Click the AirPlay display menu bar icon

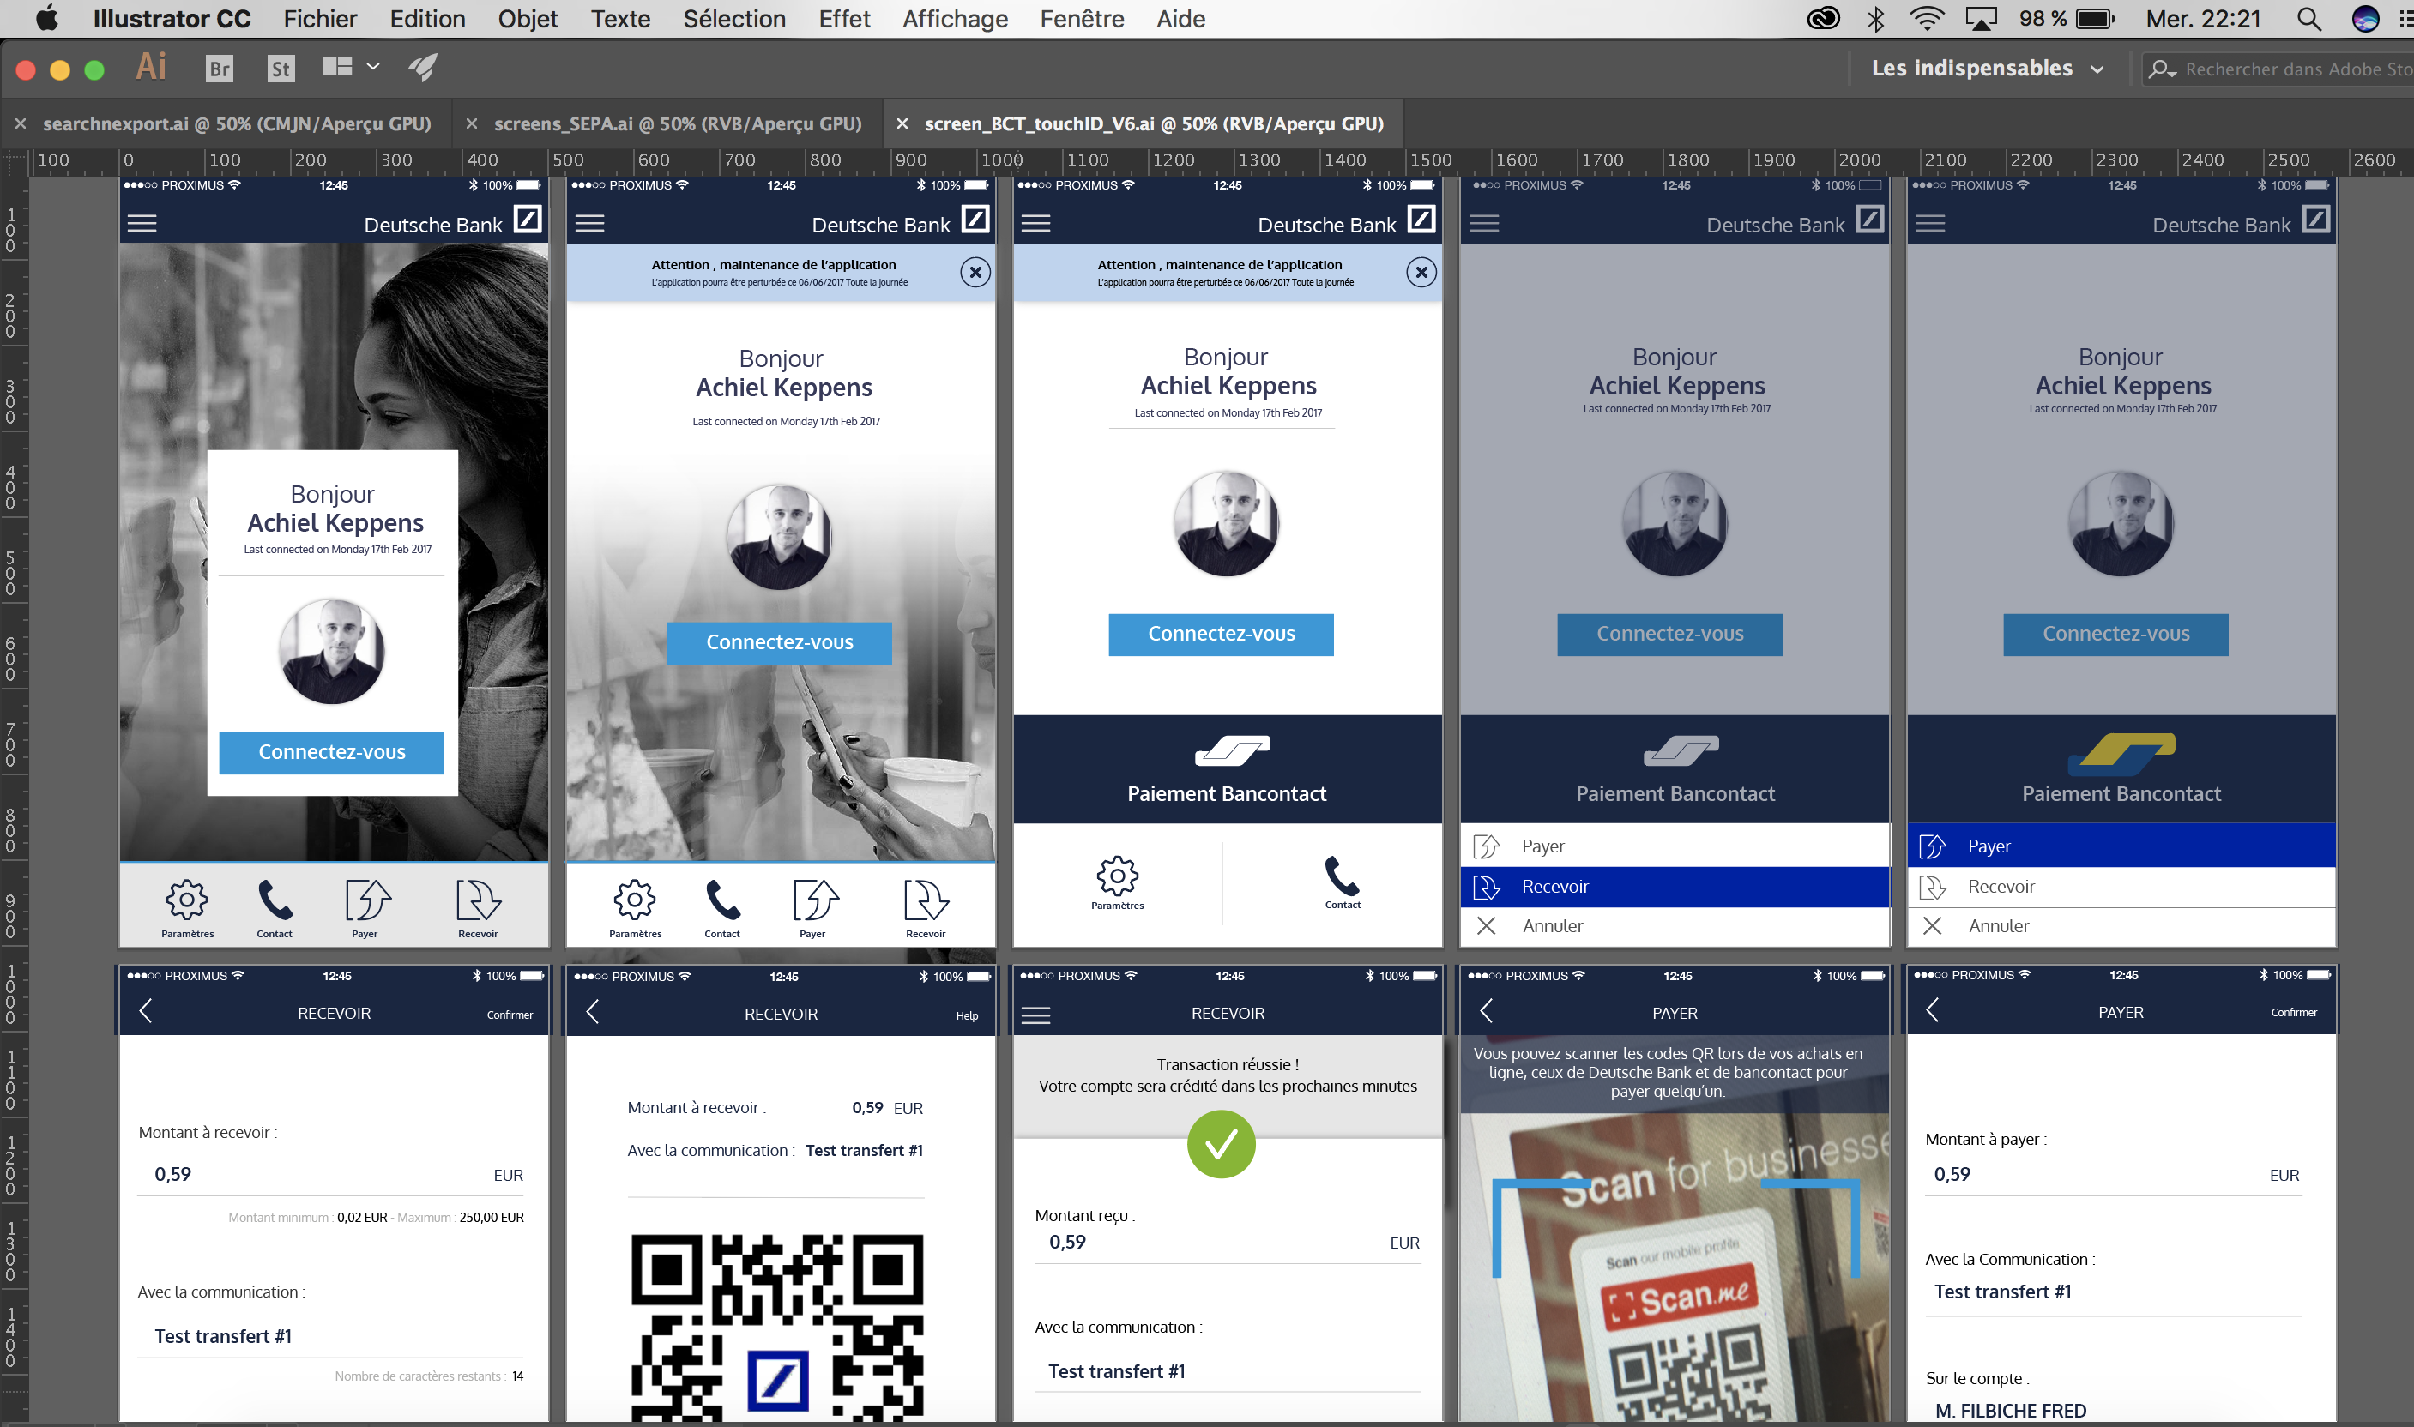(x=1981, y=18)
